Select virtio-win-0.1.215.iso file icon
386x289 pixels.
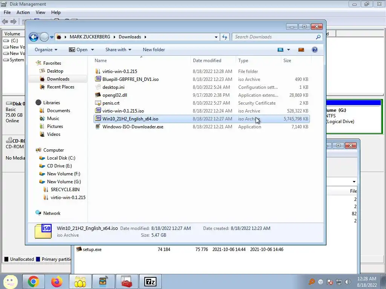(98, 111)
